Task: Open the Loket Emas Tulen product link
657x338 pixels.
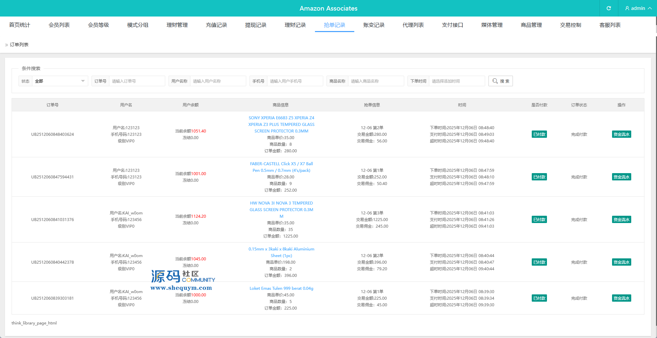Action: [x=281, y=288]
